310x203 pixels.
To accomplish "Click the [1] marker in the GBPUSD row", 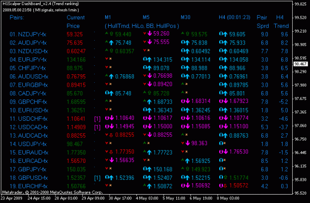I will pyautogui.click(x=97, y=178).
